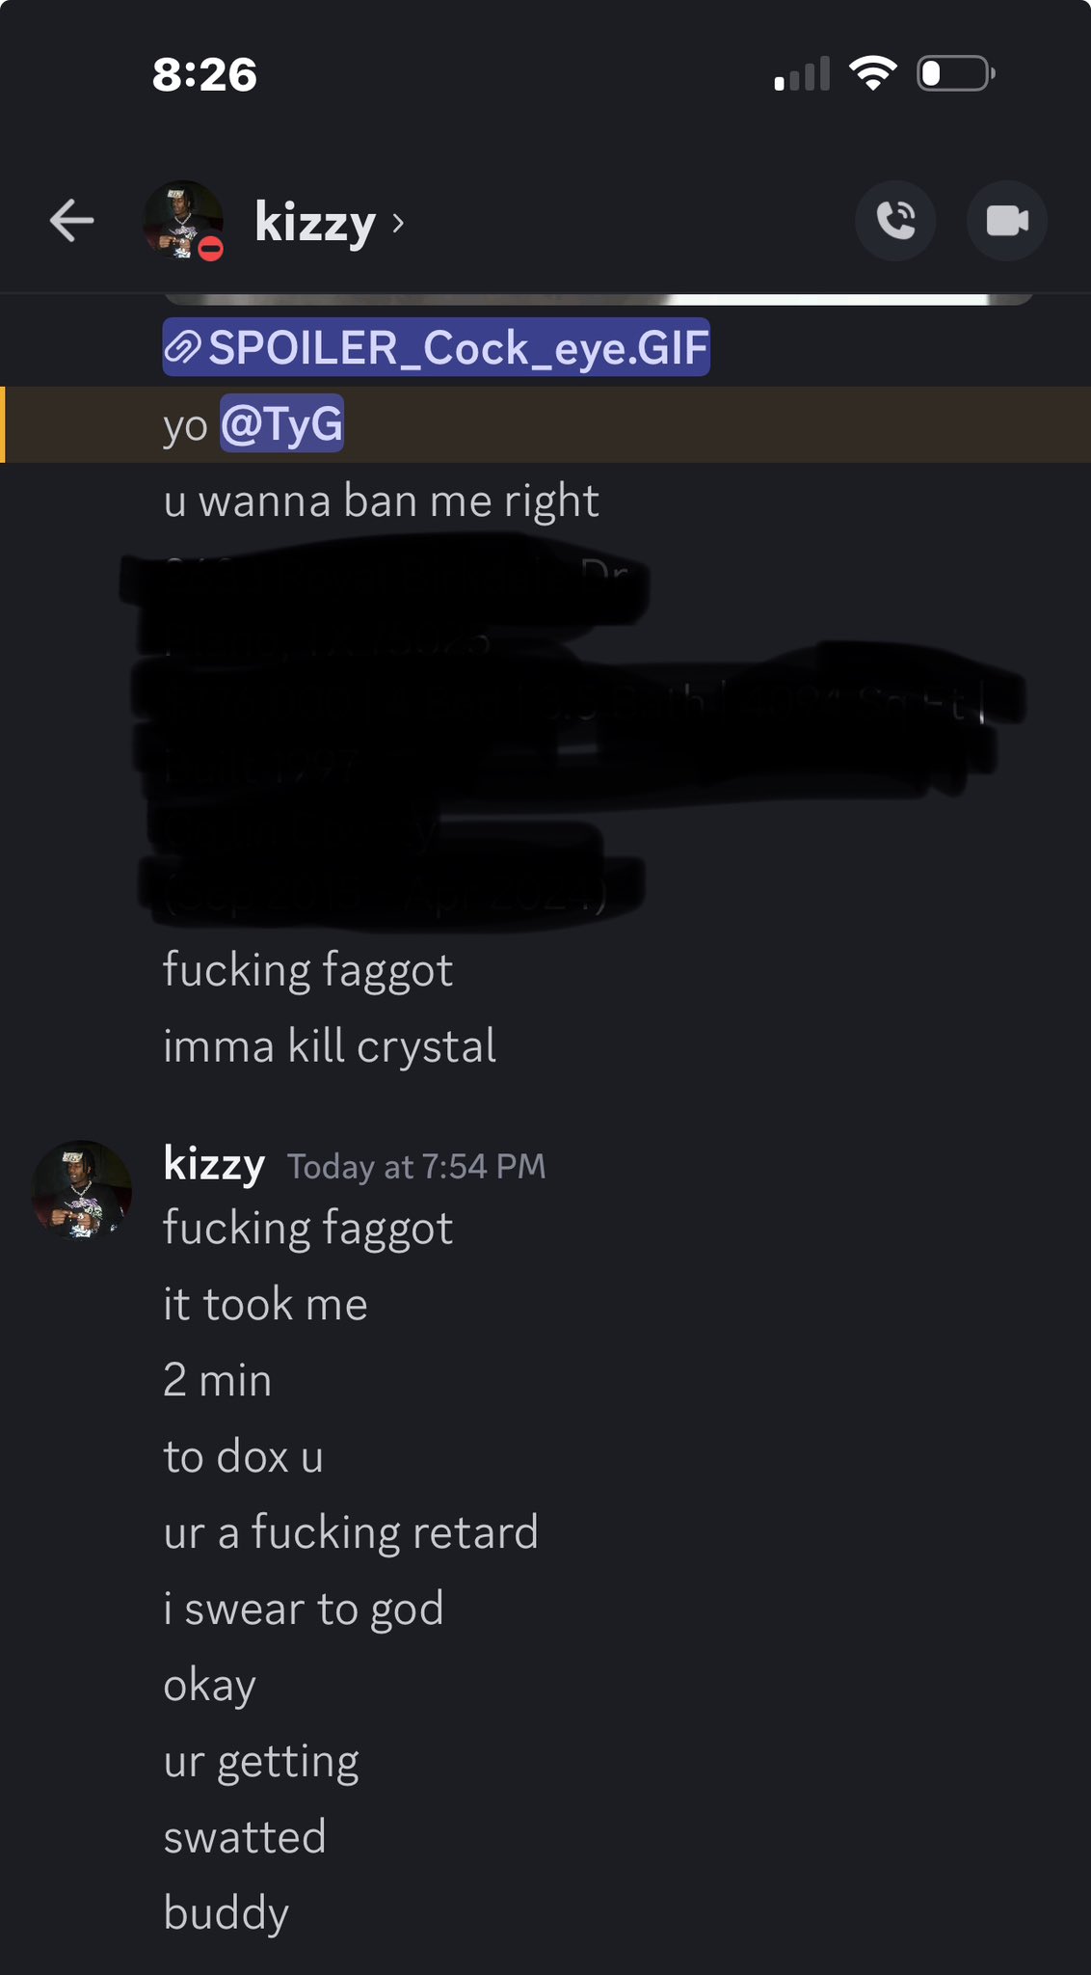The width and height of the screenshot is (1091, 1975).
Task: Tap the cellular signal bars icon
Action: 802,74
